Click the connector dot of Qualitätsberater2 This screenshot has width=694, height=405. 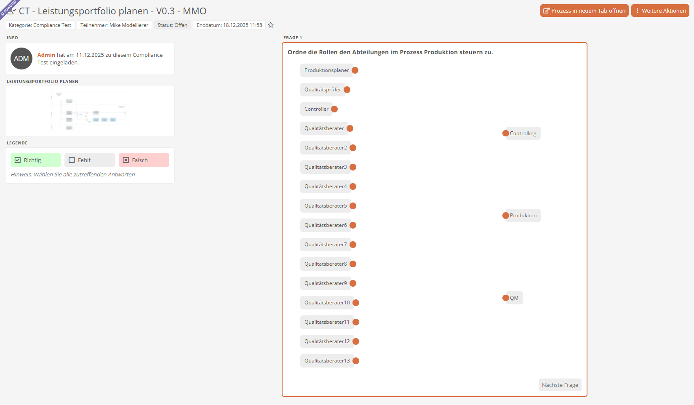pyautogui.click(x=353, y=148)
